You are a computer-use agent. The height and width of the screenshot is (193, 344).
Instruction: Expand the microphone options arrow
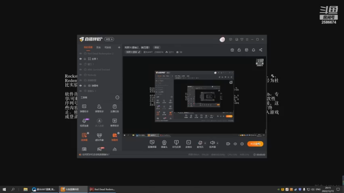tap(205, 143)
